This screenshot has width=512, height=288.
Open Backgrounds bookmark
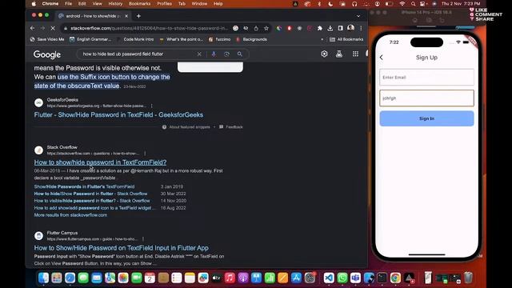point(251,39)
